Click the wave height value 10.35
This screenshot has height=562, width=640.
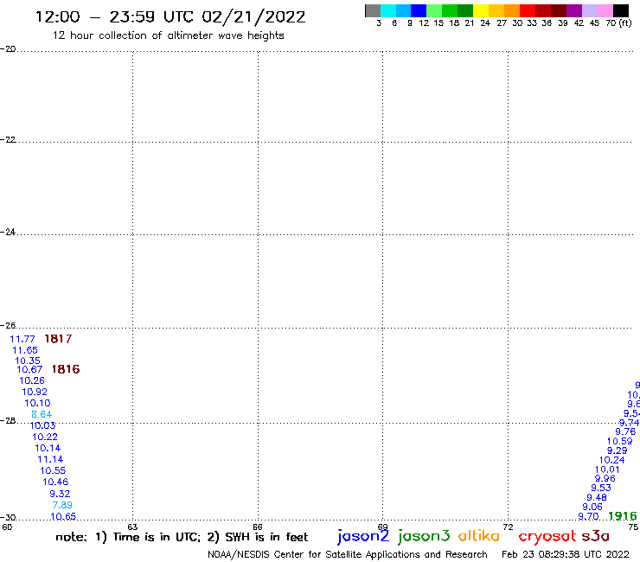28,361
